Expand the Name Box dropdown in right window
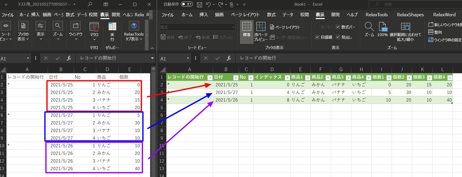The image size is (462, 177). tap(188, 58)
